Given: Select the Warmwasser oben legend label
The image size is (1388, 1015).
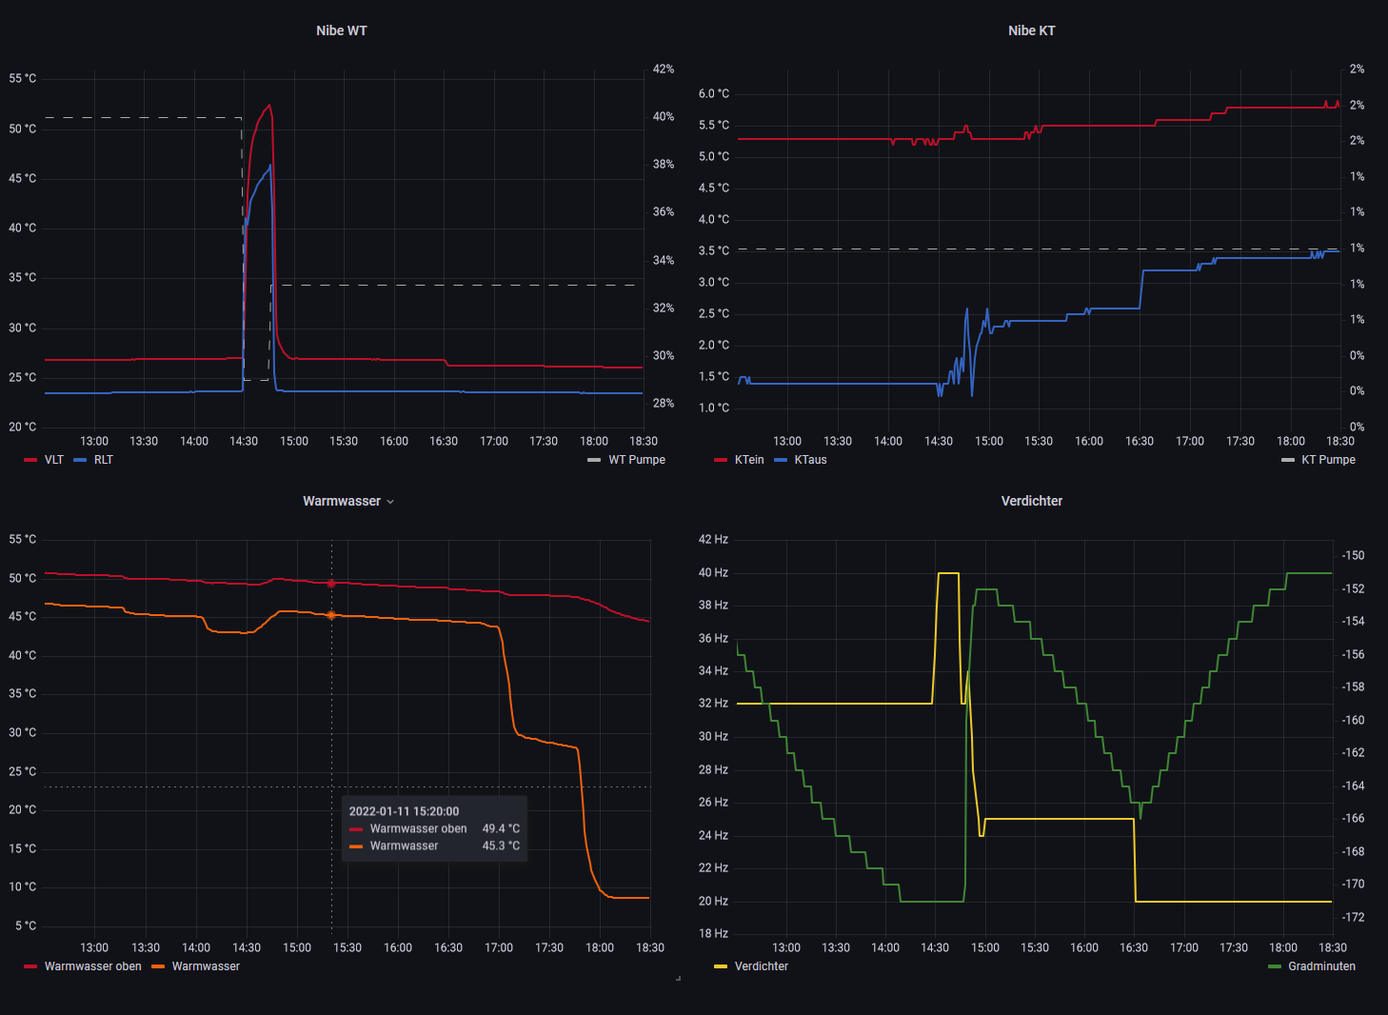Looking at the screenshot, I should point(92,966).
